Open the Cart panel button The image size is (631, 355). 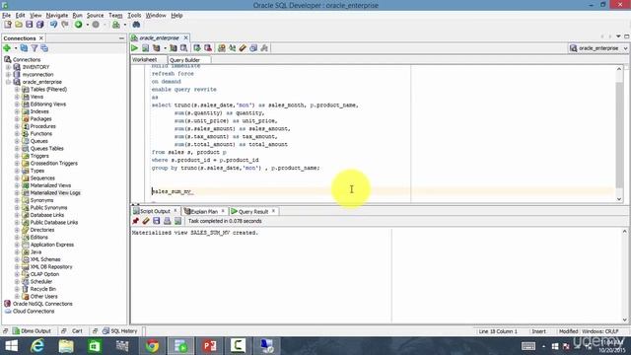pos(77,331)
